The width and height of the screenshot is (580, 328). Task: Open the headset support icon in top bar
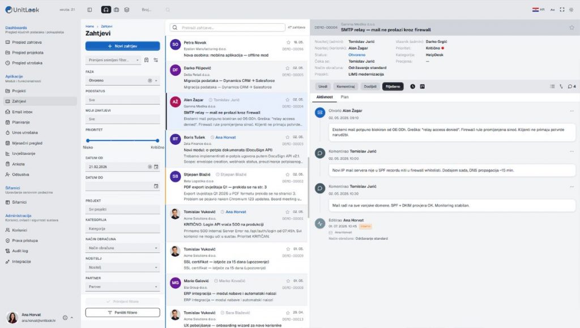tap(106, 10)
